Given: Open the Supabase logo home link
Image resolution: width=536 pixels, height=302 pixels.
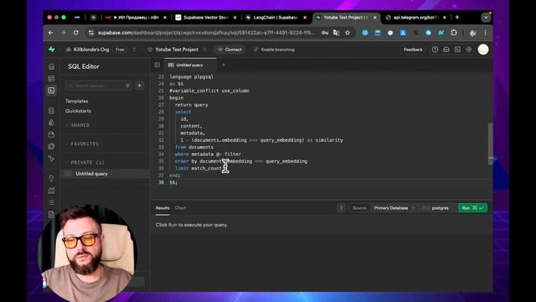Looking at the screenshot, I should pos(52,49).
